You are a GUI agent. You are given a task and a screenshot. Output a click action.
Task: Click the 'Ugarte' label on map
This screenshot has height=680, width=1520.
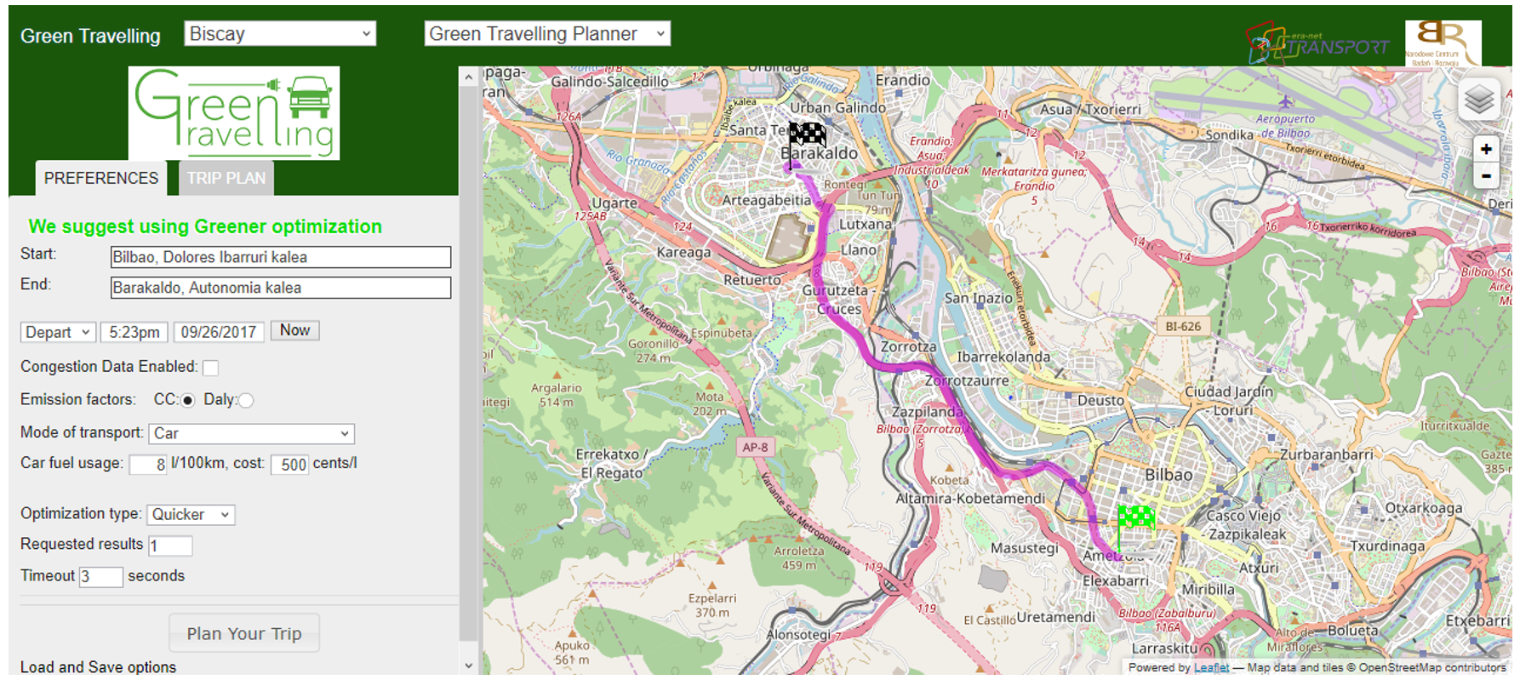(x=614, y=203)
